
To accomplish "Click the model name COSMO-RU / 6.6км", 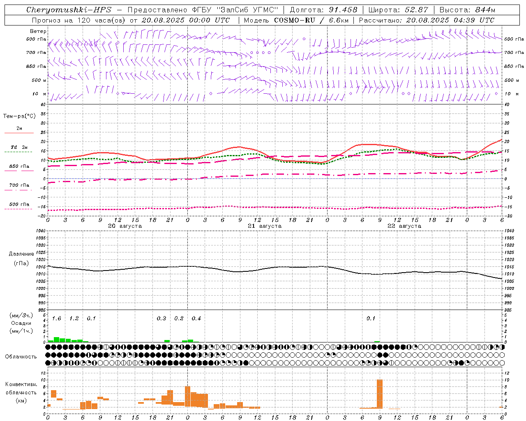I will point(311,20).
